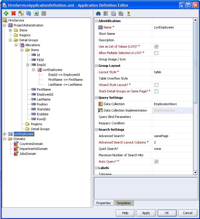This screenshot has height=219, width=200.
Task: Click the categorized list view icon
Action: (x=106, y=13)
